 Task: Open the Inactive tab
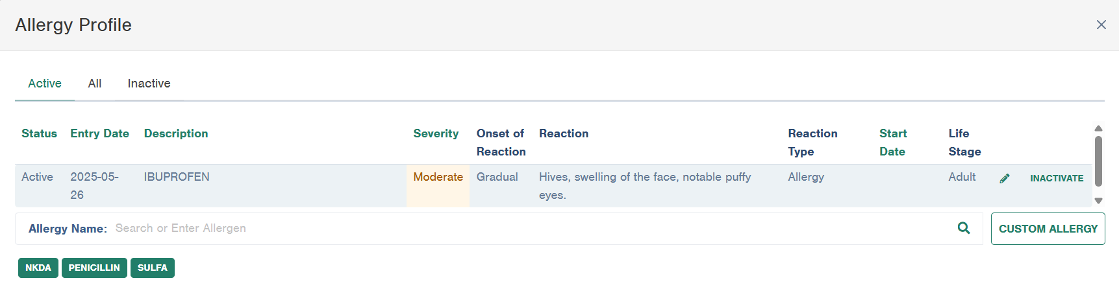(x=149, y=84)
